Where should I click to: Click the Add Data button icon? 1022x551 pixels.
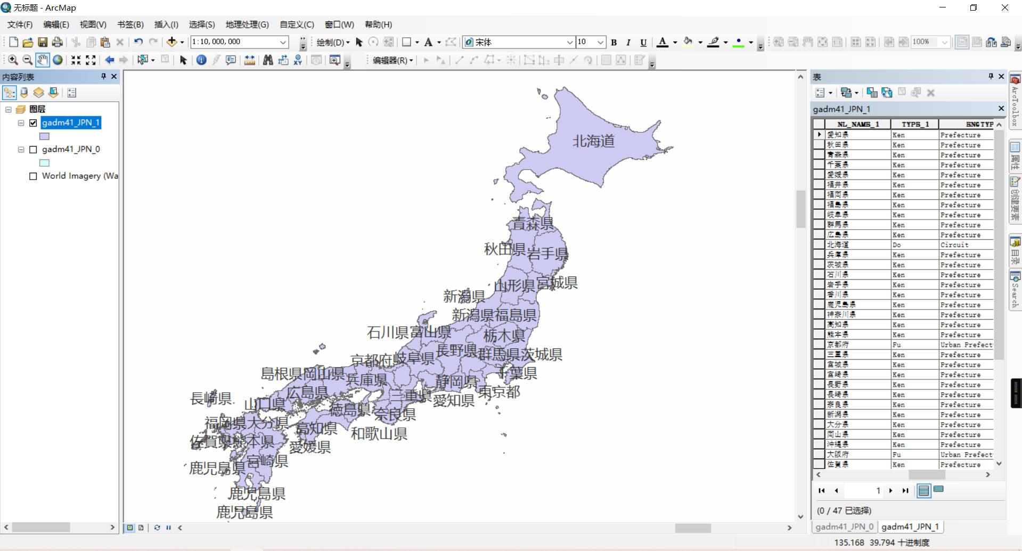click(x=171, y=42)
